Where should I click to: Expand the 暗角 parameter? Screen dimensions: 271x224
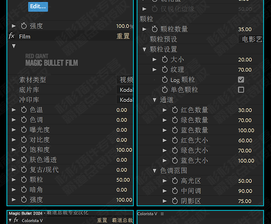[x=14, y=190]
